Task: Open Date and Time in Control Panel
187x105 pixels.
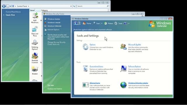Action: (x=35, y=31)
